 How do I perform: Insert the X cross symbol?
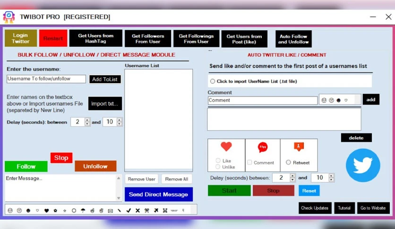[137, 211]
